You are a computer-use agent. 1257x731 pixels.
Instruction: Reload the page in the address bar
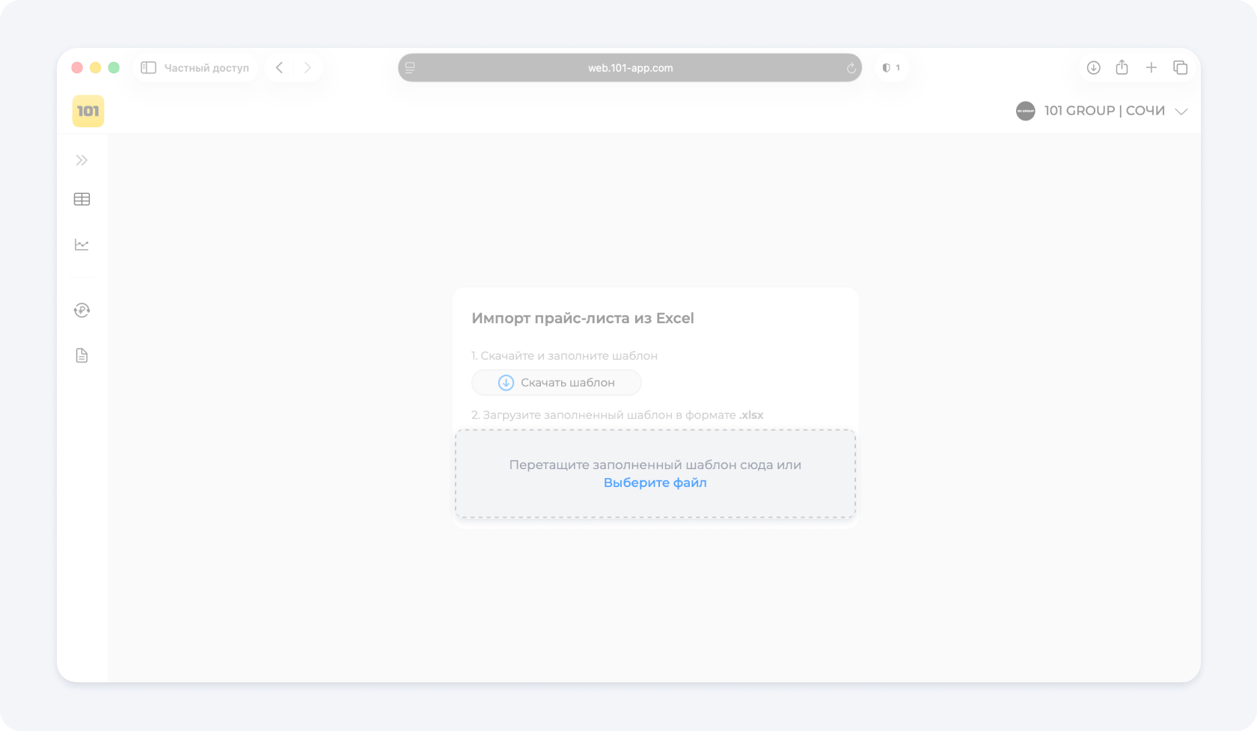point(851,68)
